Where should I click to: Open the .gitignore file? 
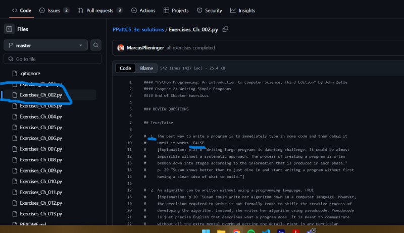[30, 74]
